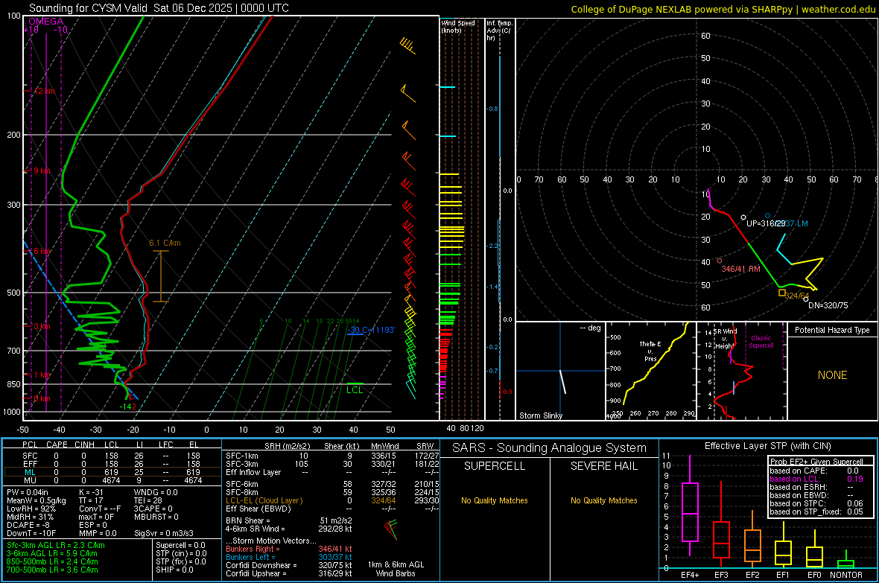Click the 'Sfc-3km AGL LR = 2.3 C/km' line

tap(56, 545)
